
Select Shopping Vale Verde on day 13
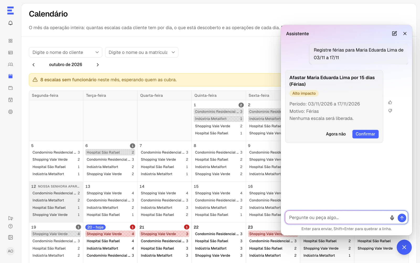[x=110, y=193]
